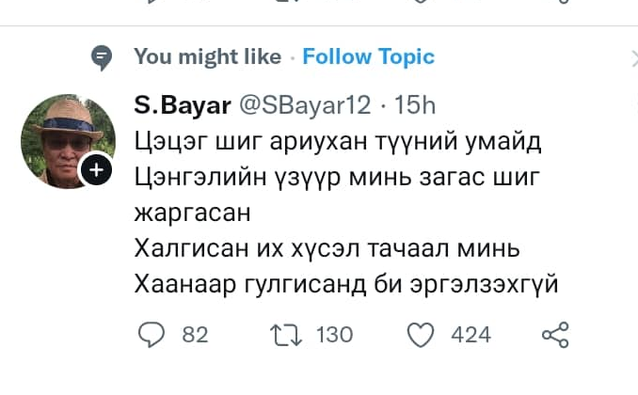Click the speech bubble topic icon
638x395 pixels.
(x=102, y=58)
